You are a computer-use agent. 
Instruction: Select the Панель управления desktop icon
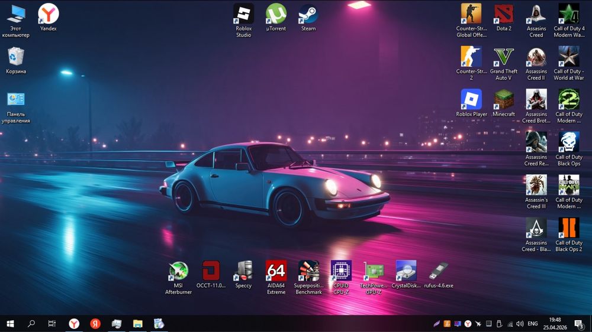pyautogui.click(x=16, y=107)
